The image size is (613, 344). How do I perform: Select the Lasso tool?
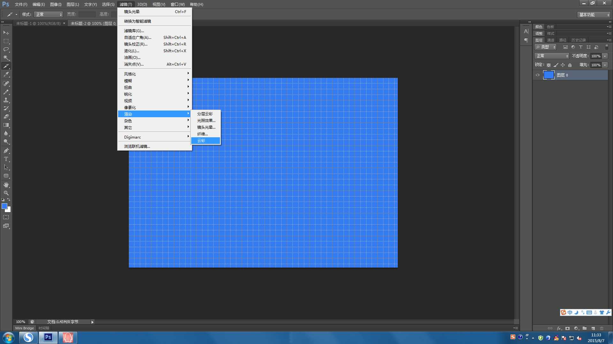pos(6,49)
